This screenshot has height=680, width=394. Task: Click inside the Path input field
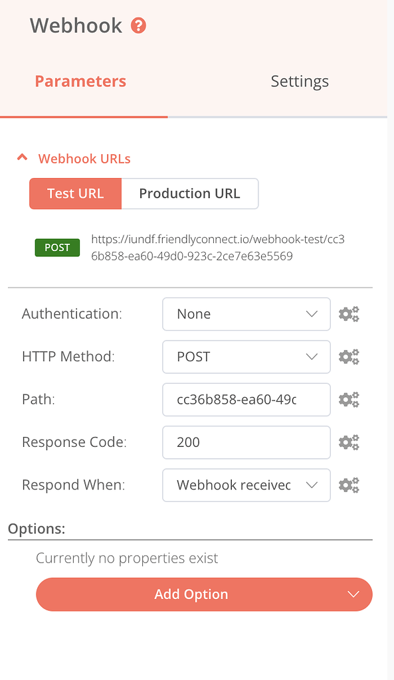click(246, 399)
